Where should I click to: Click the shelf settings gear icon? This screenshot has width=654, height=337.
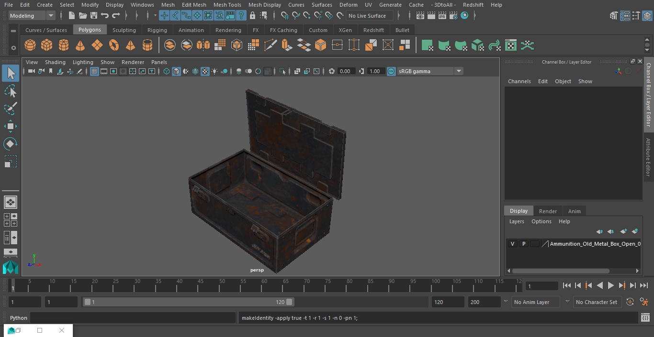(13, 47)
